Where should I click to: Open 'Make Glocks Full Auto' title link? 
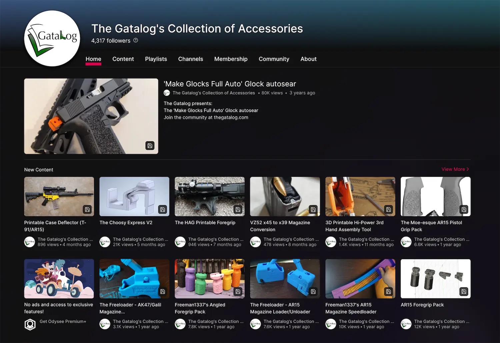(230, 84)
